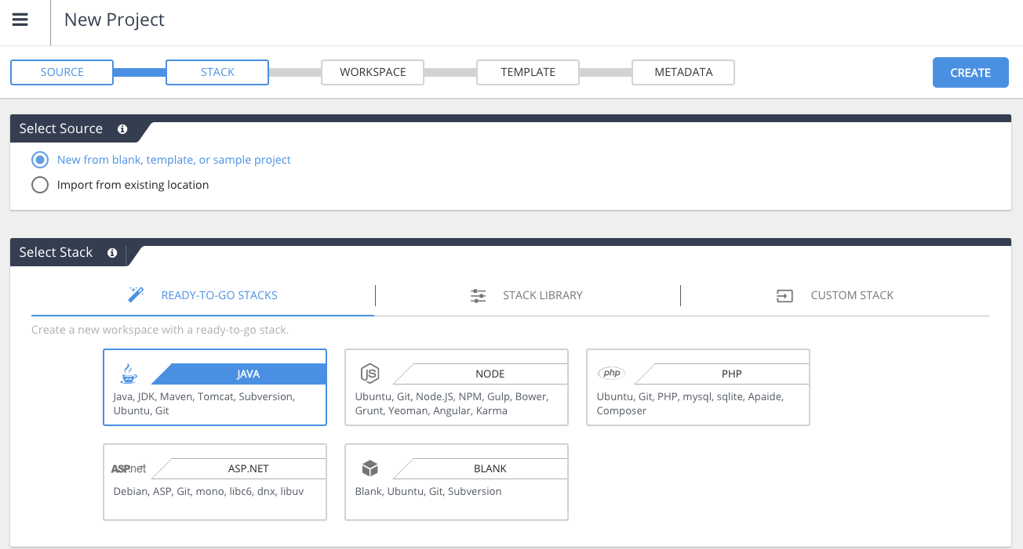Click 'Java, JDK, Maven, Tomcat' description text
The image size is (1023, 549).
pos(204,403)
